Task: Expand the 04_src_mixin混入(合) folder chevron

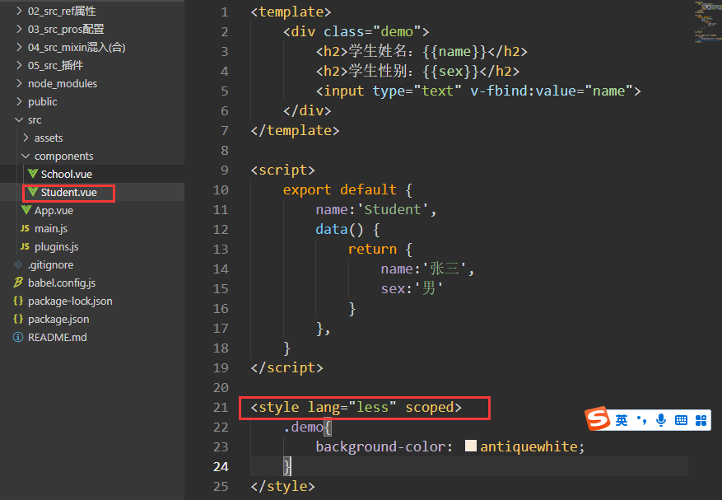Action: pyautogui.click(x=19, y=47)
